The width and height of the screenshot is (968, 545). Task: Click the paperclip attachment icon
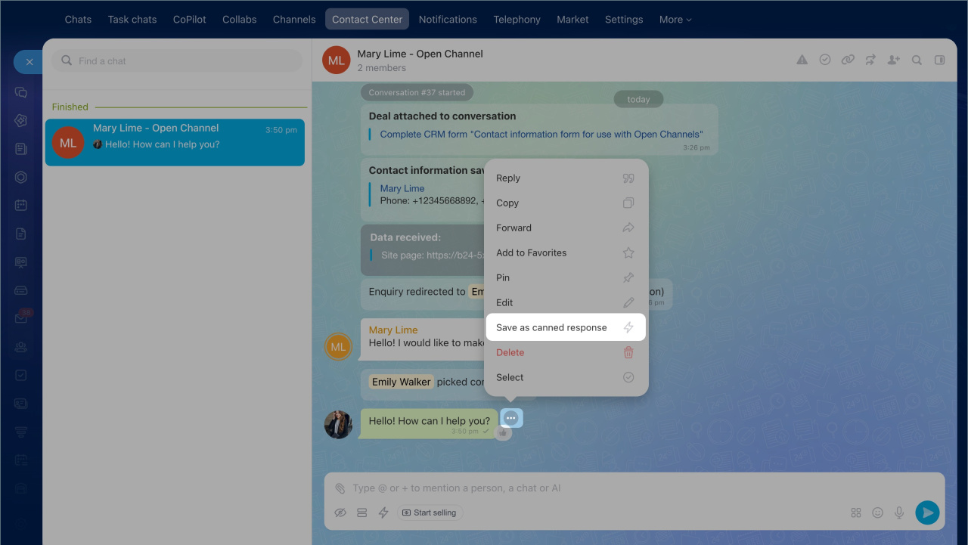340,488
